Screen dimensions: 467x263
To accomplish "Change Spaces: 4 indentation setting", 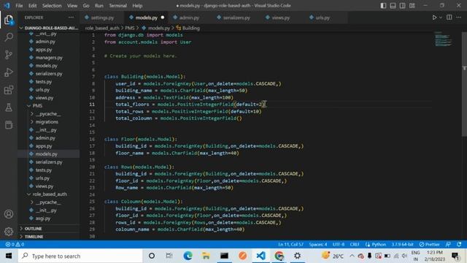I will click(318, 245).
